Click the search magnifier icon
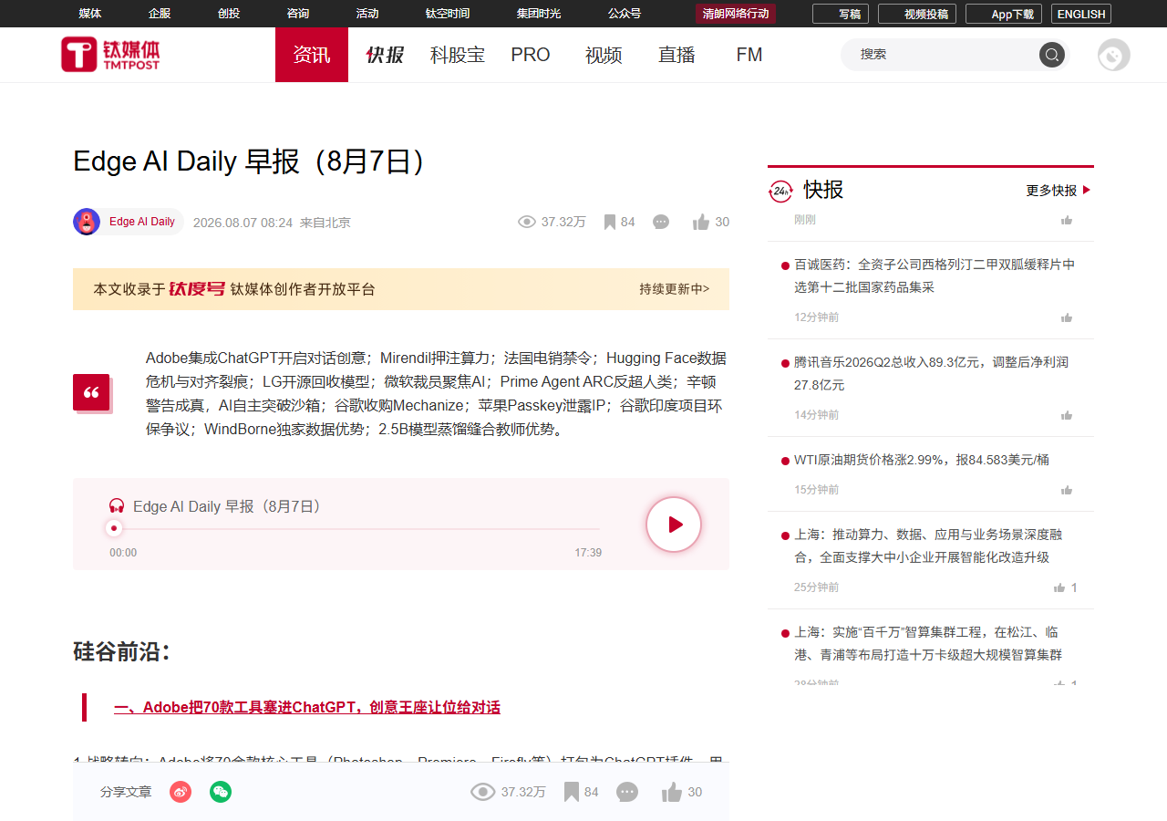 point(1052,55)
